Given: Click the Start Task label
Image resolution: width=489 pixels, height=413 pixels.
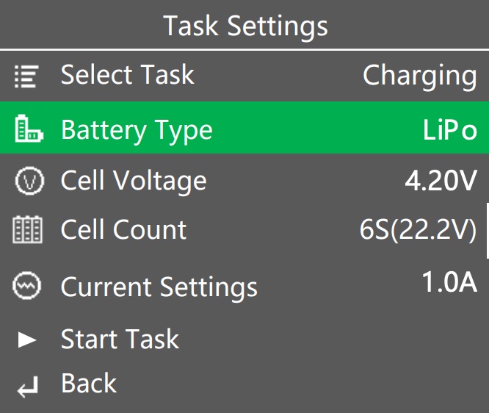Looking at the screenshot, I should click(x=120, y=339).
